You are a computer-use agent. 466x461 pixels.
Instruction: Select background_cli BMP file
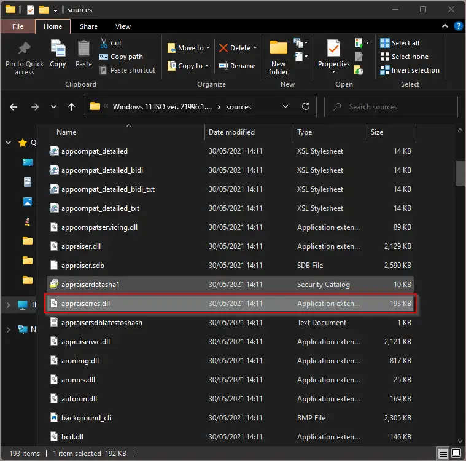click(230, 418)
